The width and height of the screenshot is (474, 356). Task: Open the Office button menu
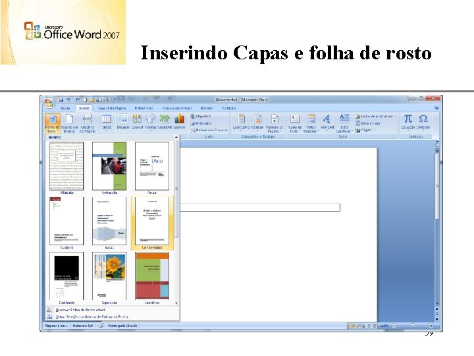pyautogui.click(x=49, y=103)
